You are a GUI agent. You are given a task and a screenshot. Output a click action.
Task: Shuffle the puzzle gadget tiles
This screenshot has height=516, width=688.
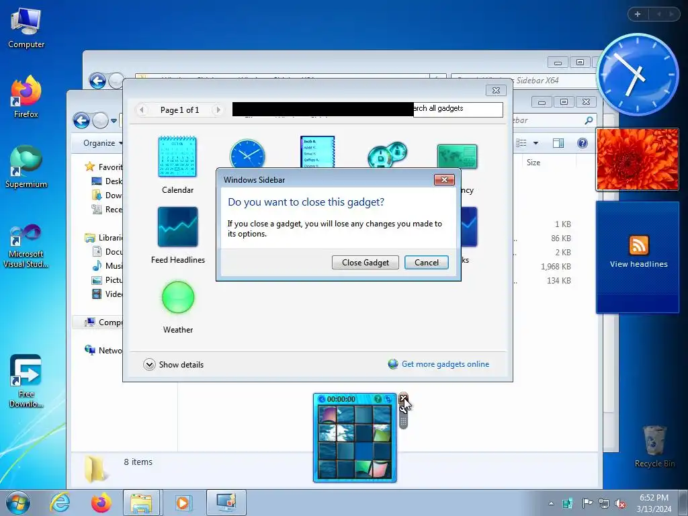click(388, 399)
